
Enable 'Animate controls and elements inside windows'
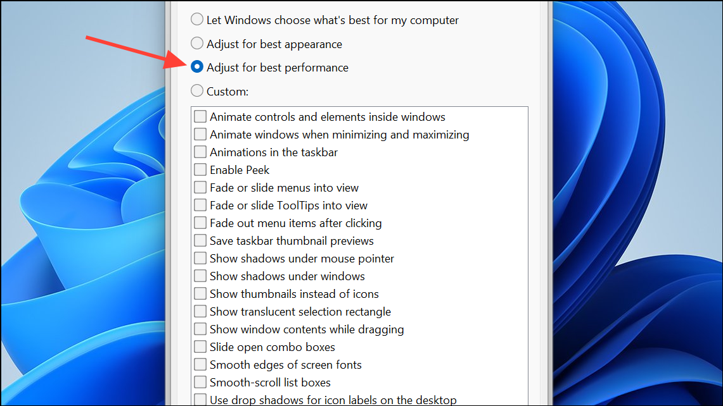200,116
